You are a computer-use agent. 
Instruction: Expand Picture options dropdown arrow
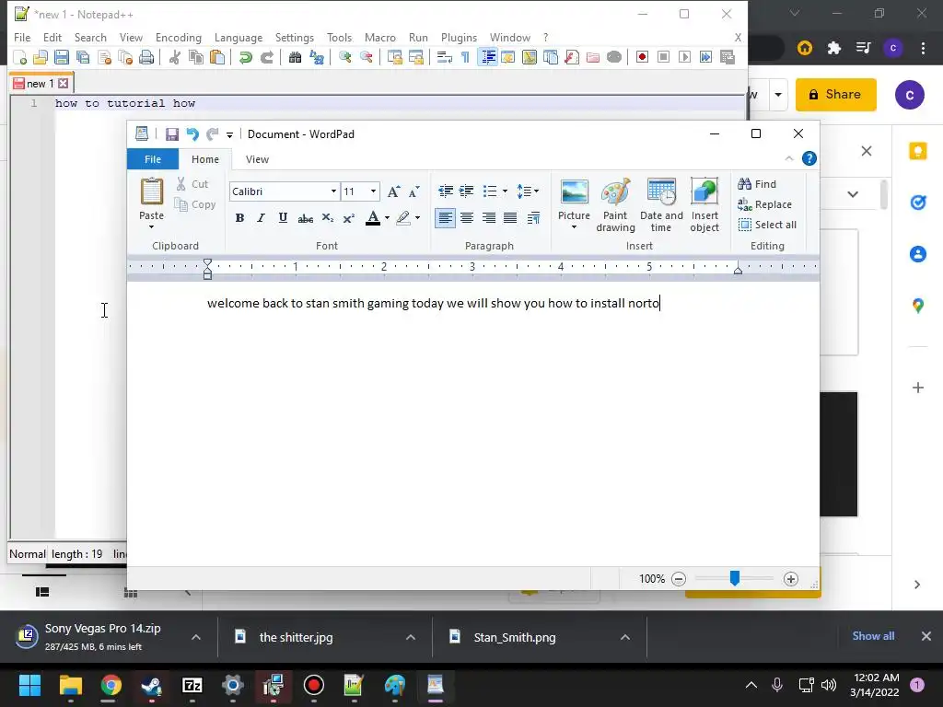point(574,227)
